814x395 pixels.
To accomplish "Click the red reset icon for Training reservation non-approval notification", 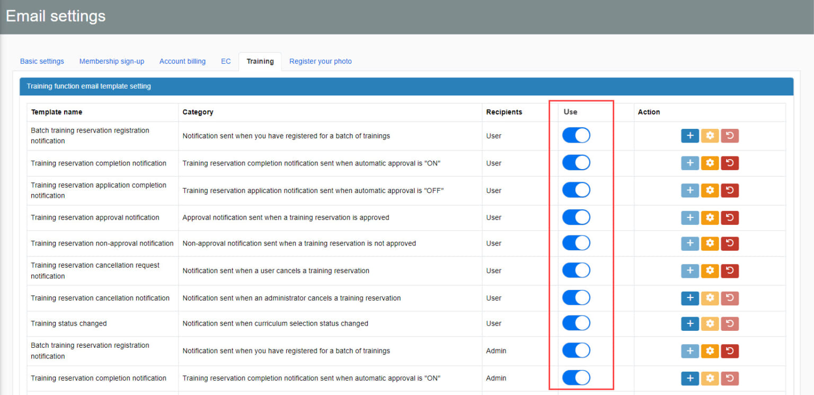I will point(730,243).
